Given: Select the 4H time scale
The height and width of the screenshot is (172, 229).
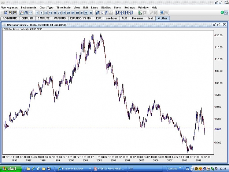Looking at the screenshot, I should point(73,13).
